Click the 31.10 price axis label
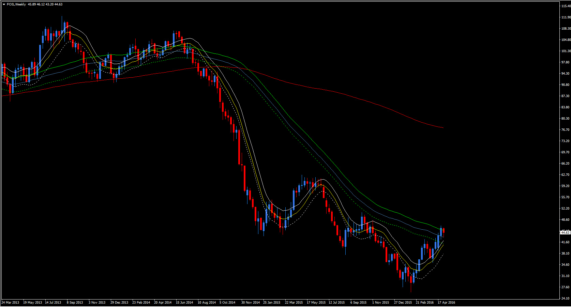The width and height of the screenshot is (571, 307). click(566, 276)
